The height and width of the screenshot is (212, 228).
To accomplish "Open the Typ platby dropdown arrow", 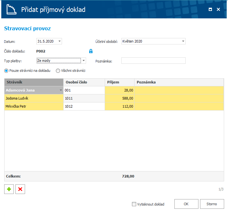I will click(x=83, y=61).
